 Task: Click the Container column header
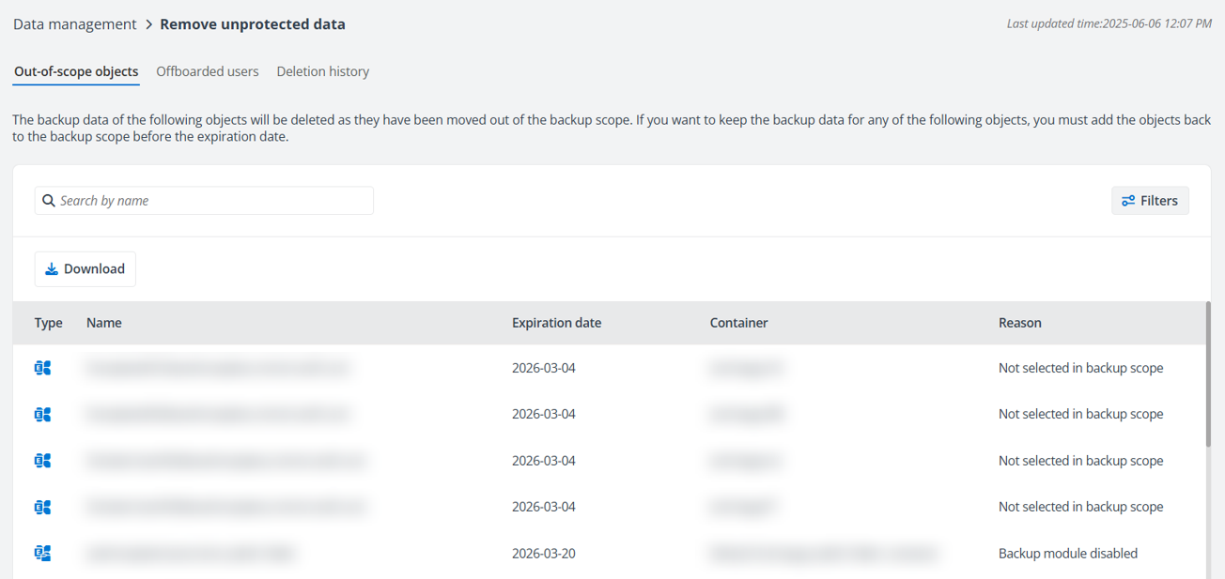click(x=738, y=323)
